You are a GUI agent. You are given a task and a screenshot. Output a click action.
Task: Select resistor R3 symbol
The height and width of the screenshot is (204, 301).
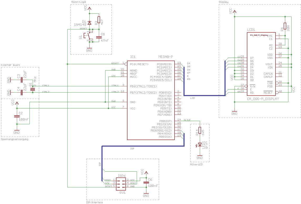coord(99,20)
